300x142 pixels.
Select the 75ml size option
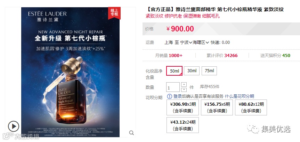209,71
